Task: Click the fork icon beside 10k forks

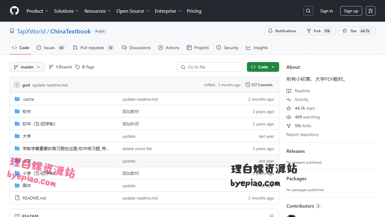Action: tap(289, 126)
